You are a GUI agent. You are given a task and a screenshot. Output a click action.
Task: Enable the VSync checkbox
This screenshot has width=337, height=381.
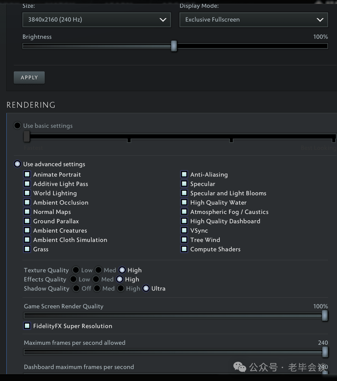click(184, 230)
